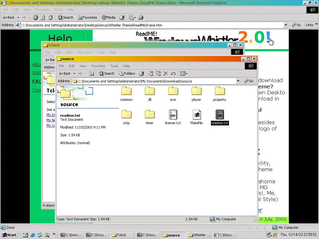Switch to Whistler taskbar button

pos(199,235)
